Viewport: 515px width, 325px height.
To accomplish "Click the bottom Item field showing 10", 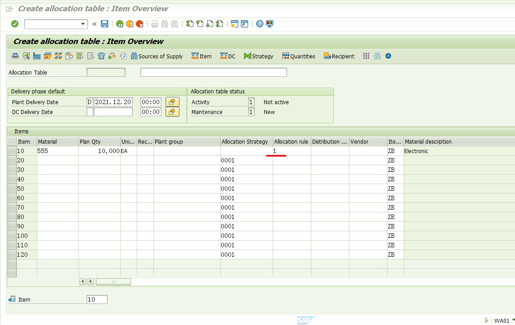I will tap(97, 299).
